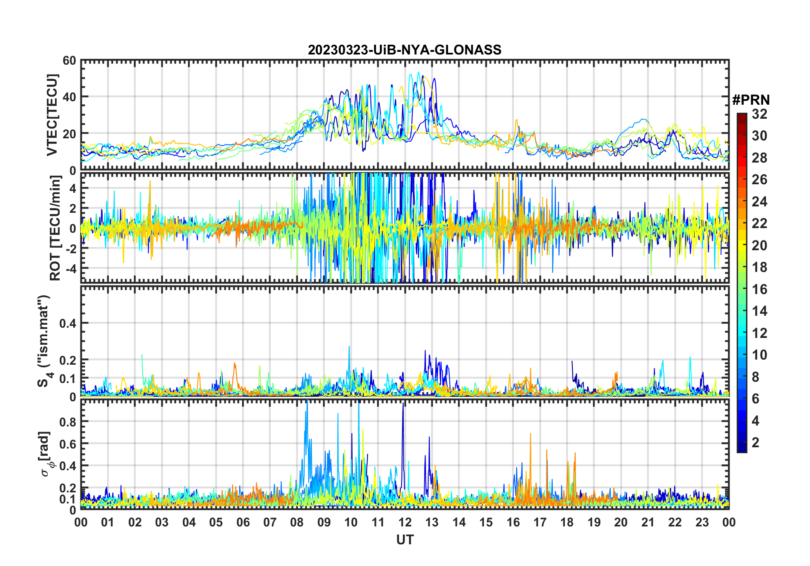Click x-axis hour label 07
Image resolution: width=810 pixels, height=566 pixels.
click(x=270, y=522)
